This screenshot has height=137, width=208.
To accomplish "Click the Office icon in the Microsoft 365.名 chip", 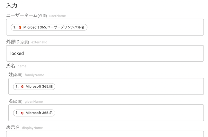I will pyautogui.click(x=22, y=113).
